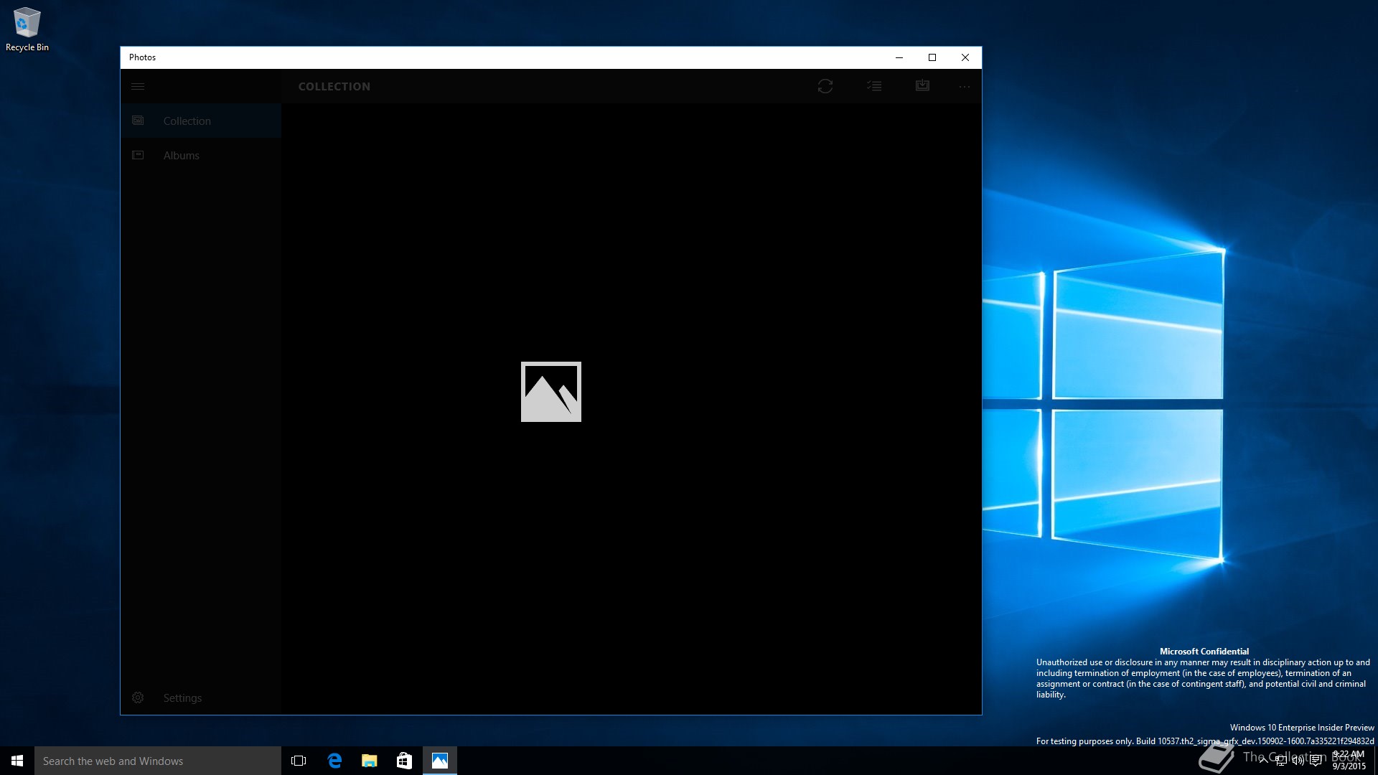Show hidden system tray icons
This screenshot has width=1378, height=775.
[x=1263, y=761]
